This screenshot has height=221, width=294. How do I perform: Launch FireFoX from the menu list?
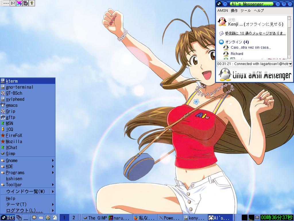14,135
